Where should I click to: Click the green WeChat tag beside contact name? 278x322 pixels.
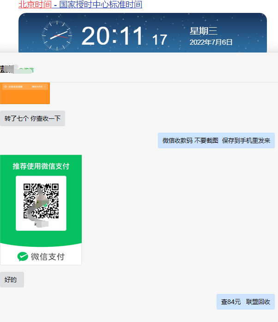[27, 70]
